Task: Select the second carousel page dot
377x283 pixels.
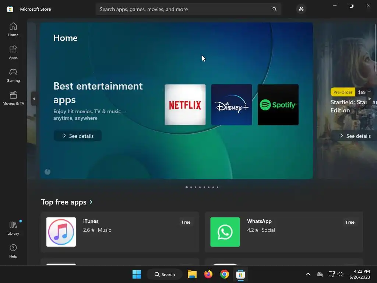Action: pos(191,187)
